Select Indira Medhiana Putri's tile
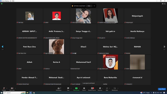Image resolution: width=167 pixels, height=94 pixels. (83, 16)
